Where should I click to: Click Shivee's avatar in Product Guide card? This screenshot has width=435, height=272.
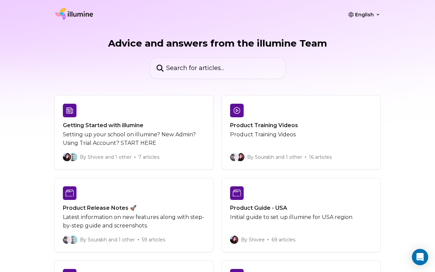[234, 240]
